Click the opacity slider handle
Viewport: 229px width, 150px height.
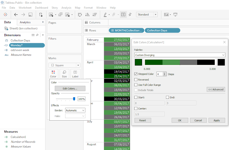(x=74, y=99)
